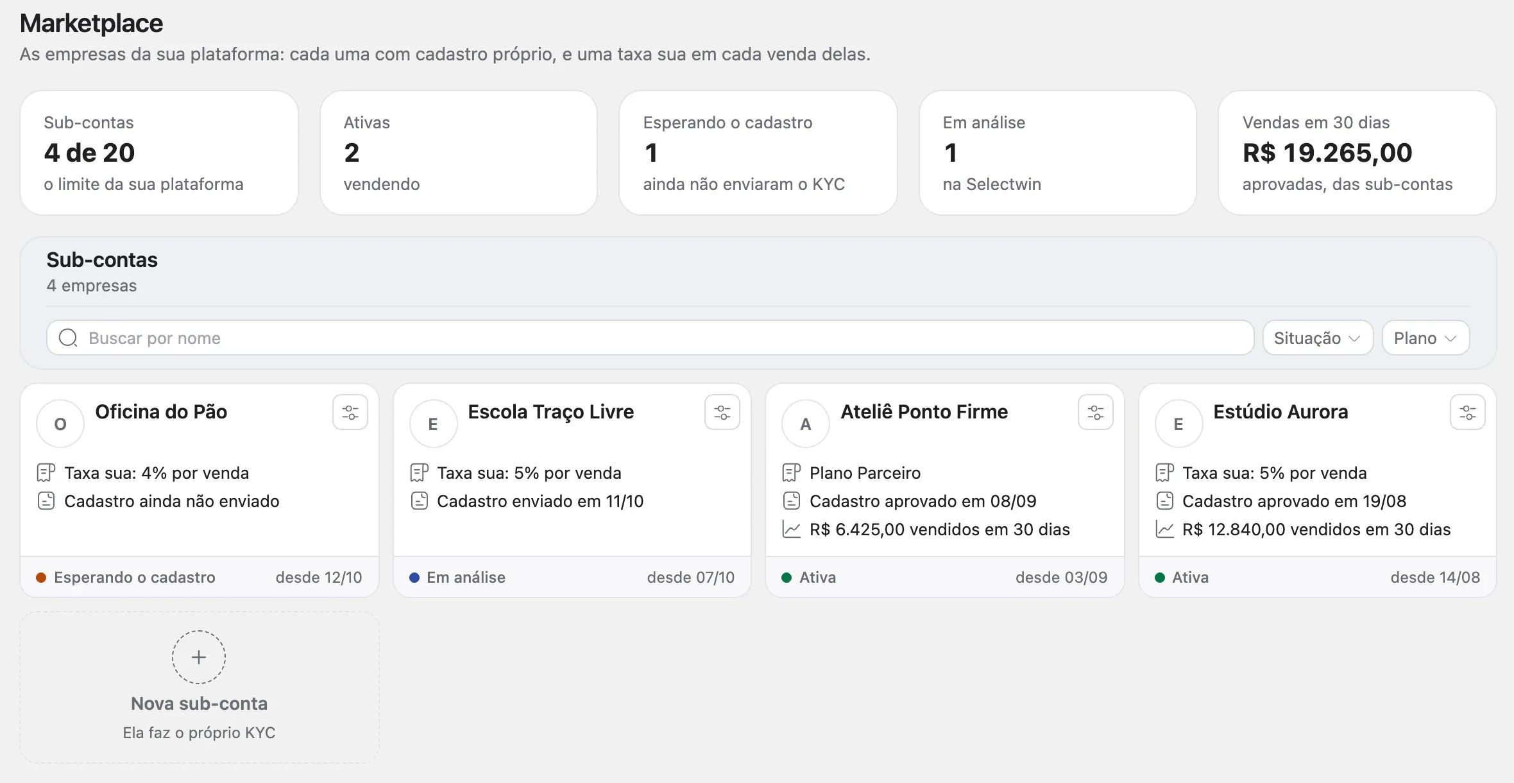Open the Situação filter dropdown
Image resolution: width=1514 pixels, height=783 pixels.
click(x=1318, y=338)
